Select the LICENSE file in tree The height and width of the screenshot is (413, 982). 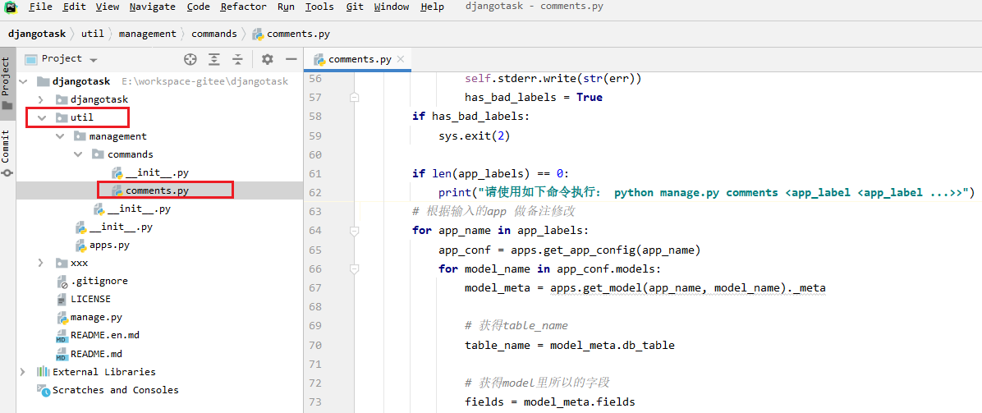90,300
